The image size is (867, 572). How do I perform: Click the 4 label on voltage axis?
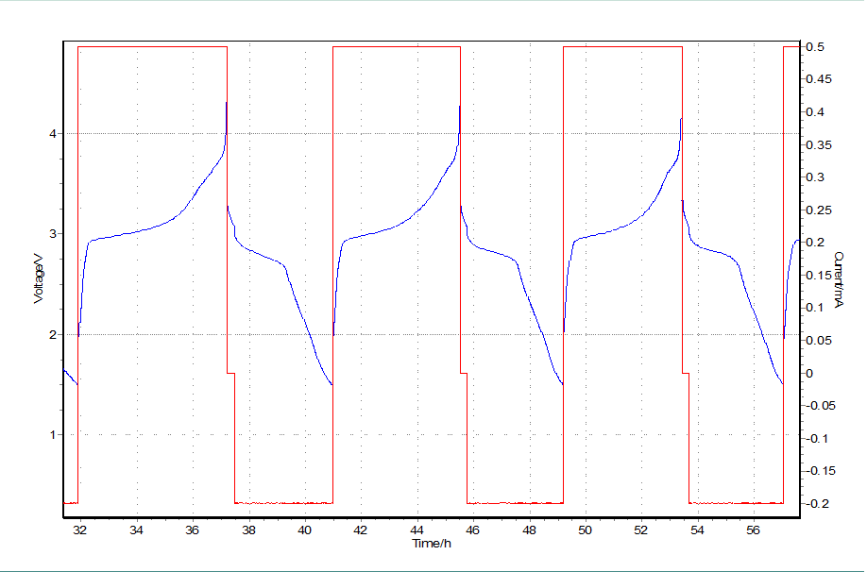[54, 134]
